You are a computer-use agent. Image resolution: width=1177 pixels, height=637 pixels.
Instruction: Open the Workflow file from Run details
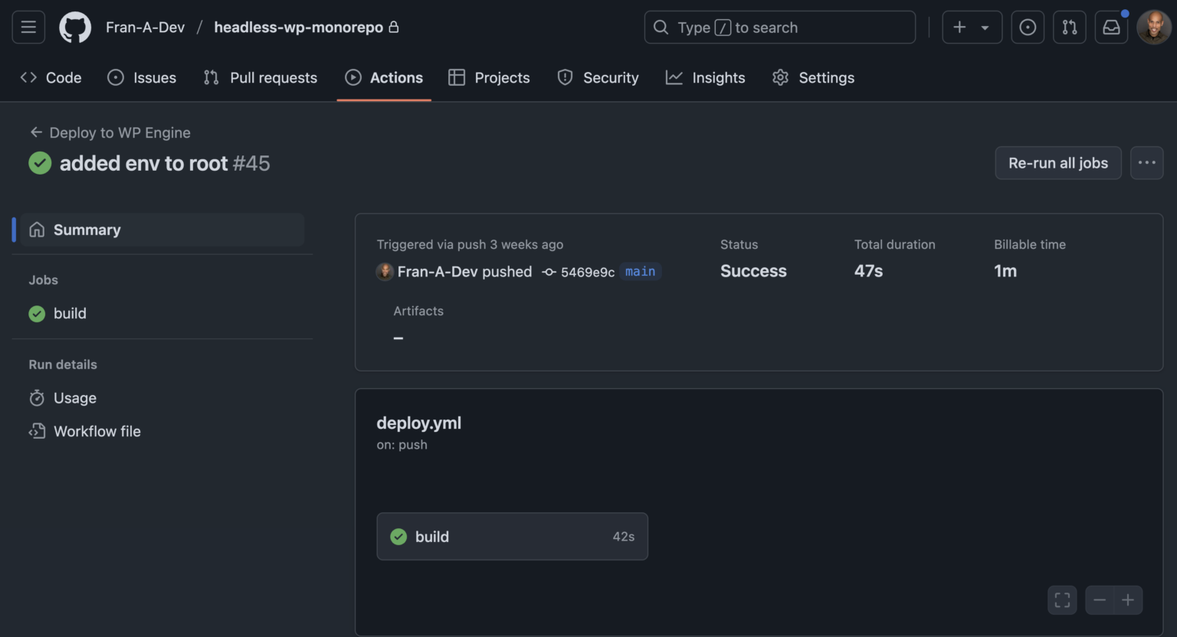pyautogui.click(x=97, y=431)
